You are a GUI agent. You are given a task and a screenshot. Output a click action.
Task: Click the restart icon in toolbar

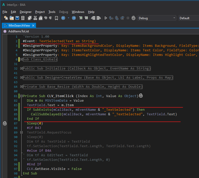(x=133, y=18)
